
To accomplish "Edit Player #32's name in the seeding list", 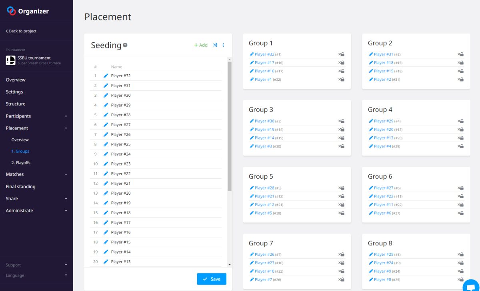I will (x=106, y=76).
